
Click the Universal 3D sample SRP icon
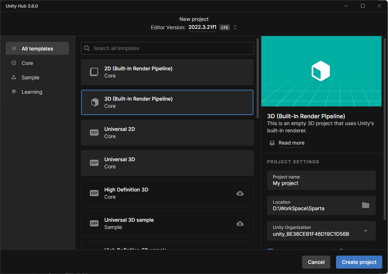point(94,224)
